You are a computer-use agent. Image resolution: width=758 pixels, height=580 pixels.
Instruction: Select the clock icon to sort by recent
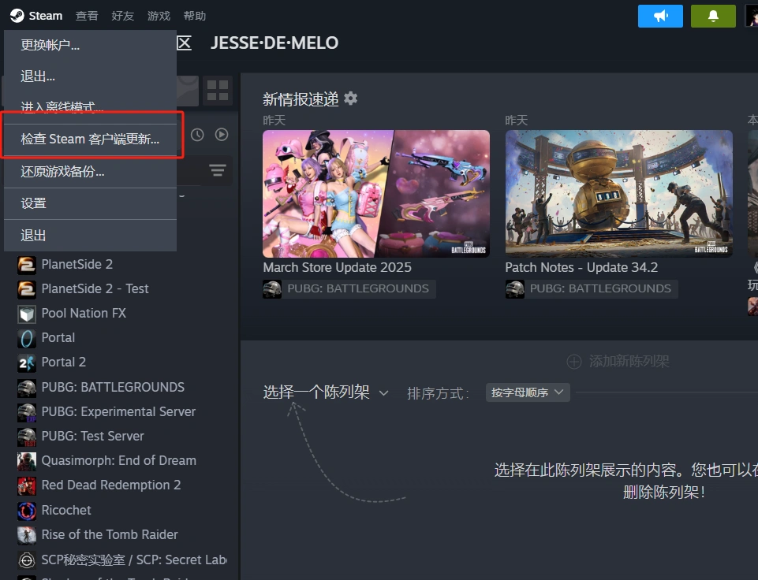(x=198, y=134)
